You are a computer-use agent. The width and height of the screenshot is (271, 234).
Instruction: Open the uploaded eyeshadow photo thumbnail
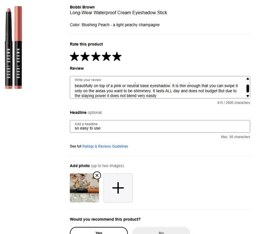[x=84, y=188]
